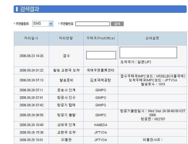Click GIMPO in the 항공기 출발 row
Screen dimensions: 188x144
tap(101, 115)
